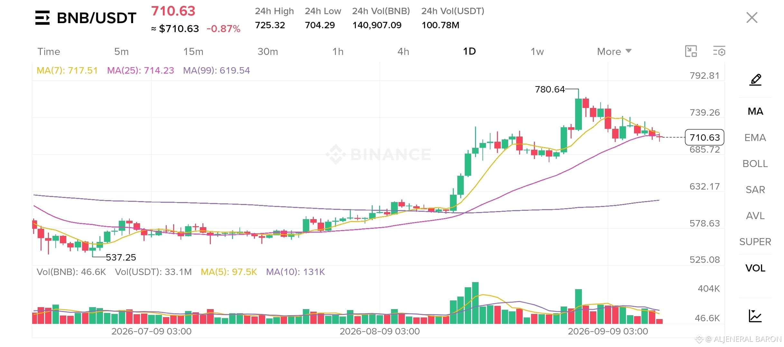Select the 1w interval tab

click(x=537, y=51)
